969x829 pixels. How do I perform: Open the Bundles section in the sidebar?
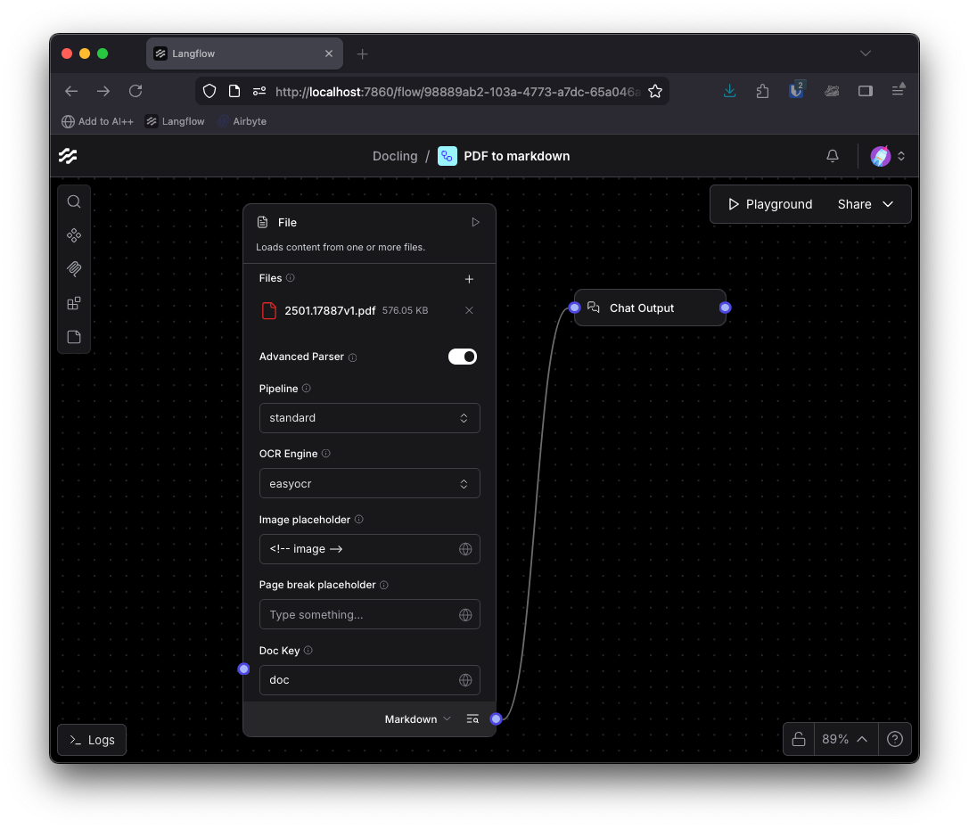74,303
